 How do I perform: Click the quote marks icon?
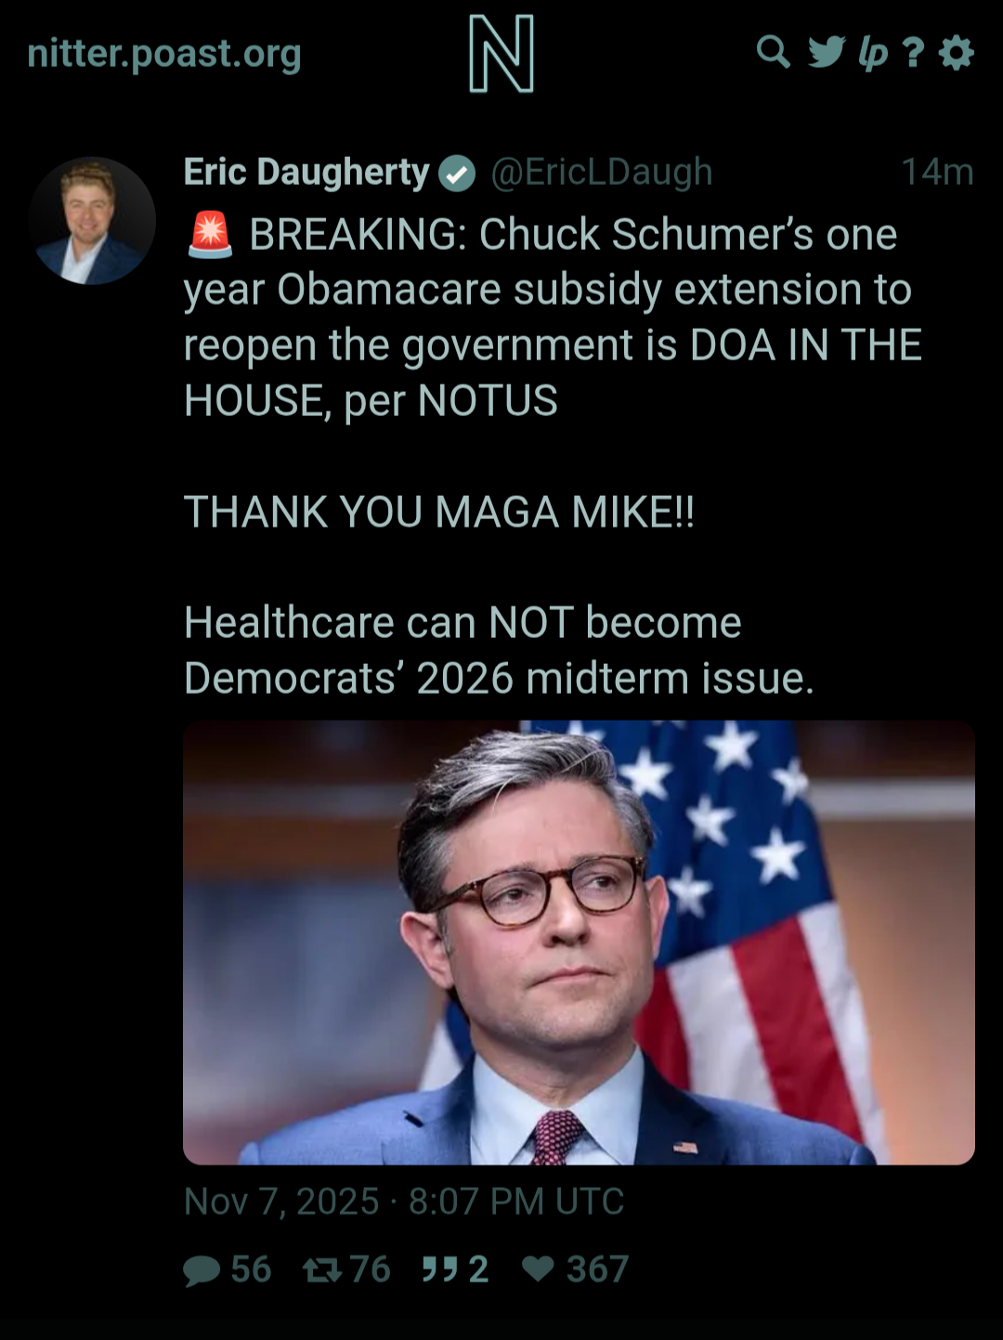click(x=439, y=1268)
